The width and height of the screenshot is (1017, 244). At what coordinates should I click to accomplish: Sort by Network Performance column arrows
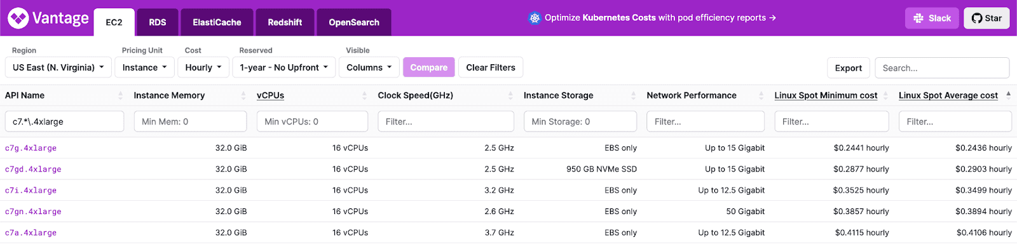coord(761,95)
